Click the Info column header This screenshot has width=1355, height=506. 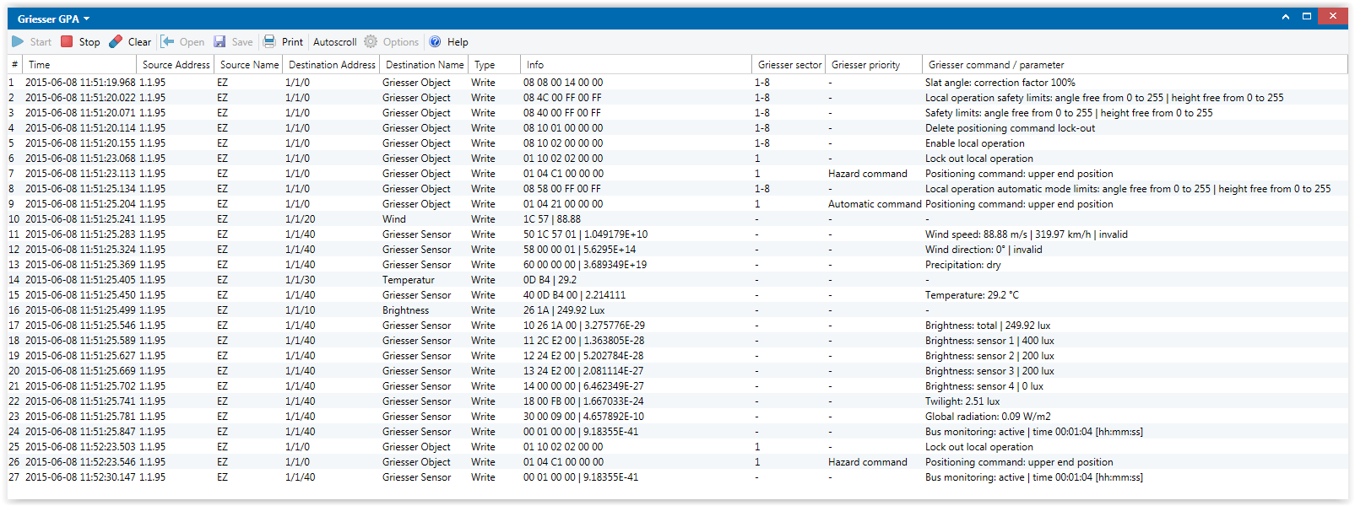[636, 65]
